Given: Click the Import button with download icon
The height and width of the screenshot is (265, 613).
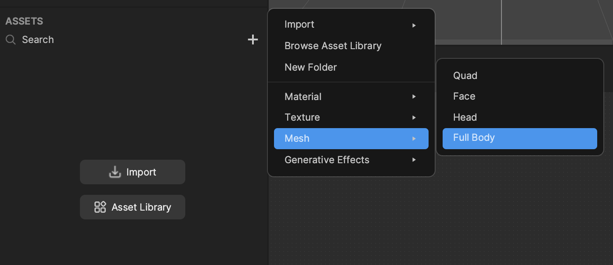Looking at the screenshot, I should pos(133,172).
